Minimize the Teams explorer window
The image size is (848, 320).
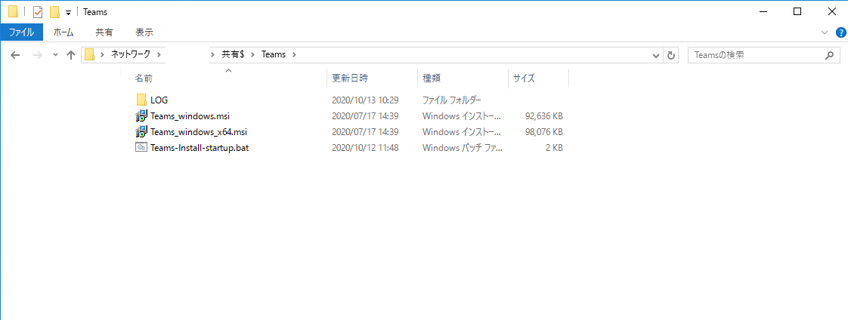point(763,12)
